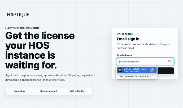Click the 'HAPTIQUE OS LICENSING' label
Screen dimensions: 183x108
22,28
